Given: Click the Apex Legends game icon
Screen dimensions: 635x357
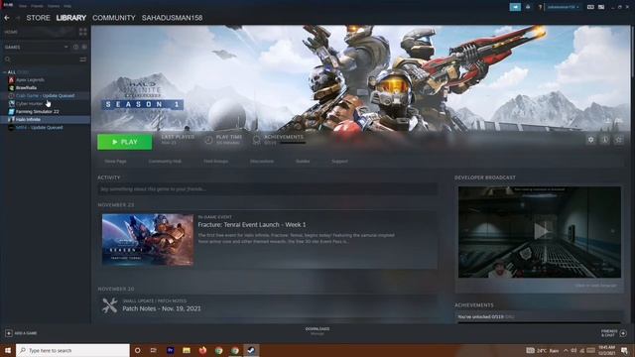Looking at the screenshot, I should pyautogui.click(x=11, y=79).
